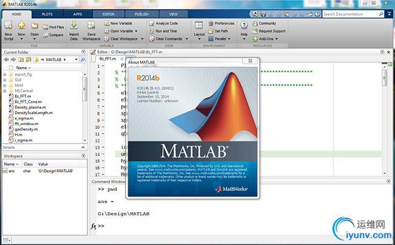395x245 pixels.
Task: Click Run and Time
Action: click(163, 31)
